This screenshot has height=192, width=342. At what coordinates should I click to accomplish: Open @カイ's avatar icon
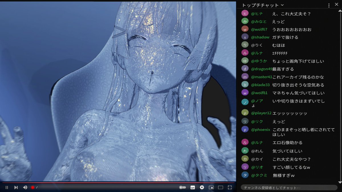click(x=245, y=159)
